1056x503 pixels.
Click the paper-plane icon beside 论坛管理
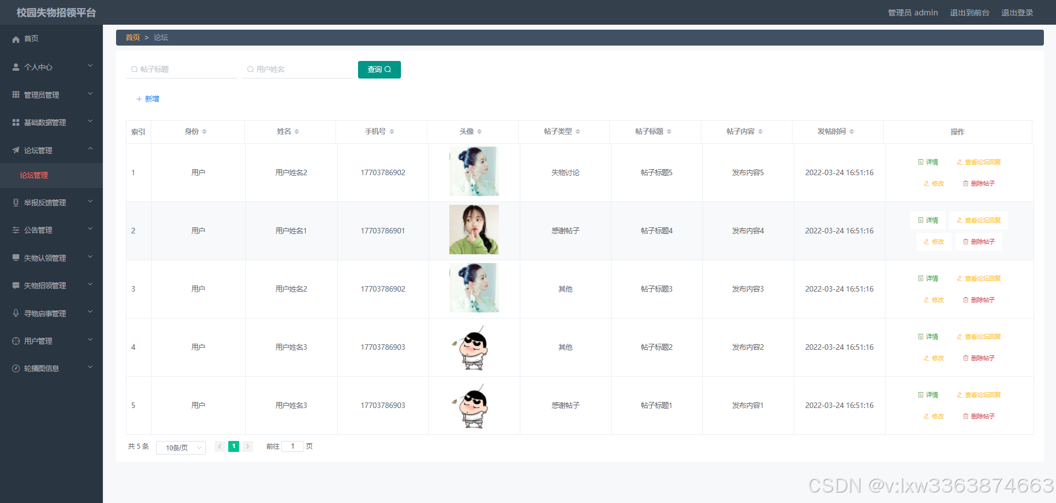tap(16, 150)
